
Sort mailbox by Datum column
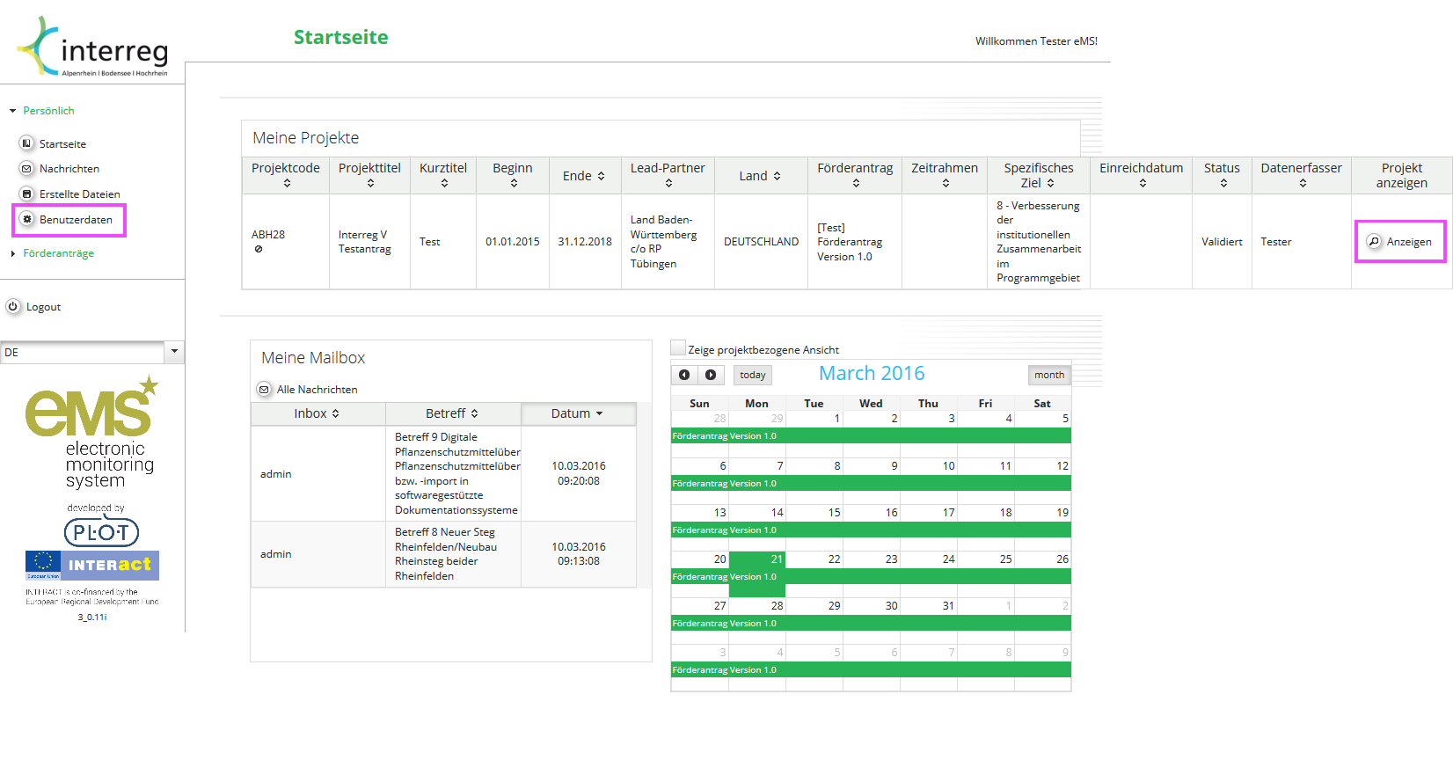tap(578, 413)
